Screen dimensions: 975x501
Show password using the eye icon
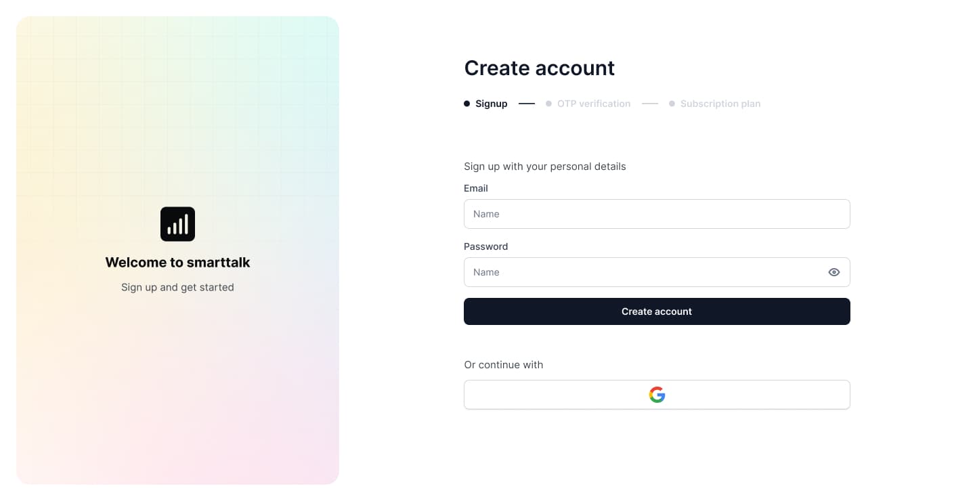click(833, 272)
